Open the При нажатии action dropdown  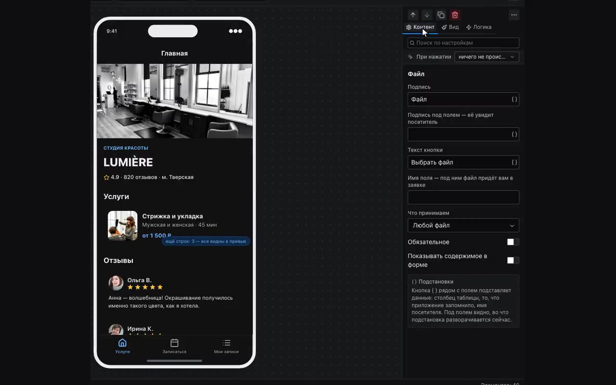pyautogui.click(x=487, y=57)
